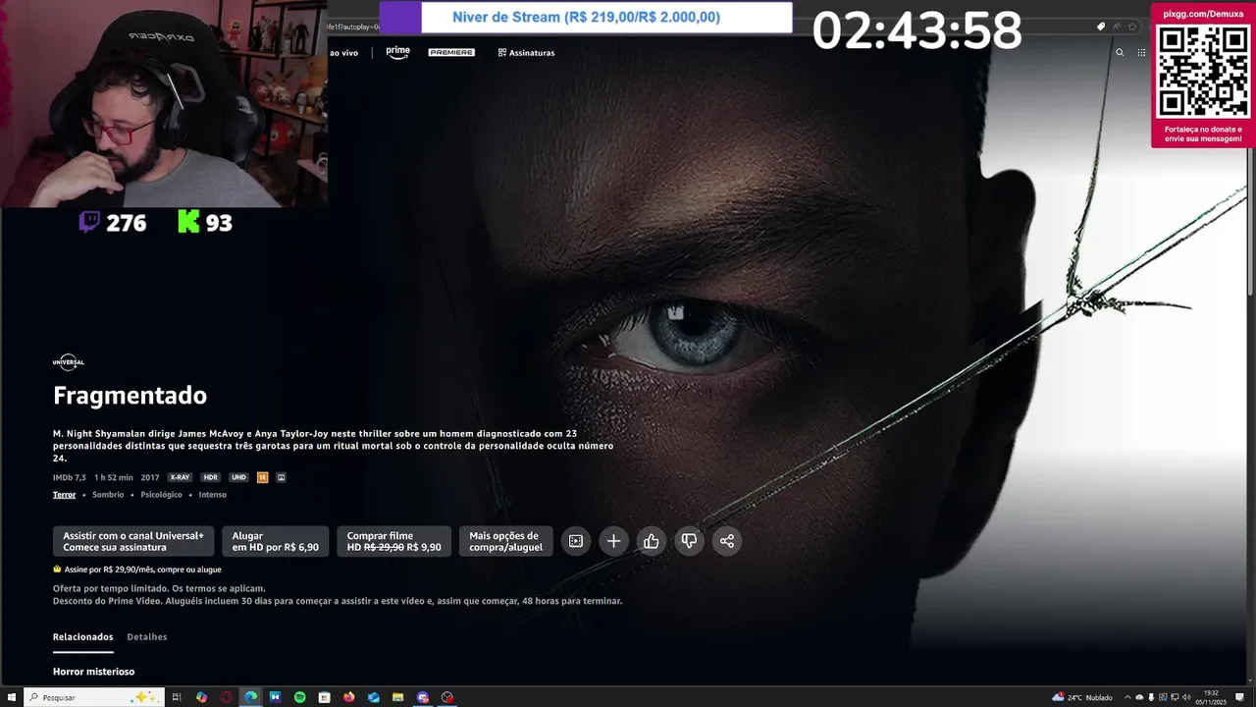Click Mais opções de compra/aluguel button

click(x=505, y=541)
